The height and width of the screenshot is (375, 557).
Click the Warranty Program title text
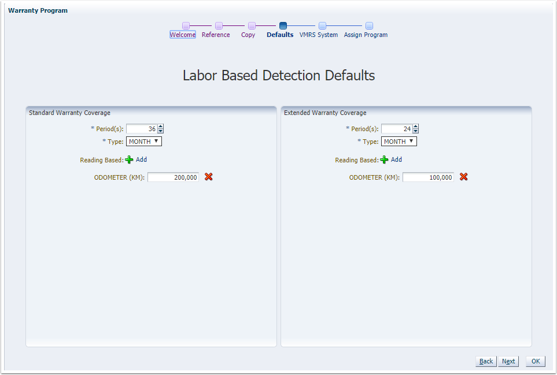pyautogui.click(x=38, y=10)
